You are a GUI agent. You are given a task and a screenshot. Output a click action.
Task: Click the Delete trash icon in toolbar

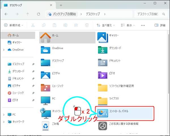tap(86, 25)
